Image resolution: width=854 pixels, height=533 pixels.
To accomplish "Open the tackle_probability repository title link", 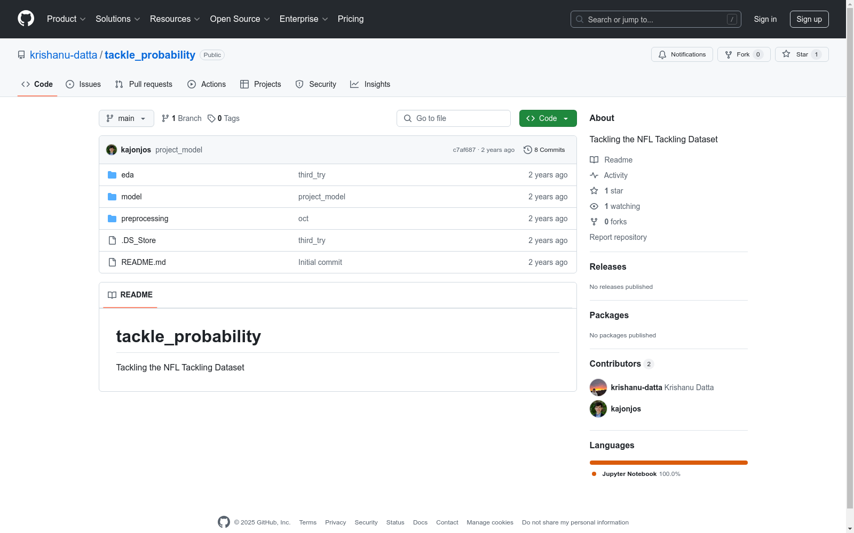I will click(x=150, y=55).
